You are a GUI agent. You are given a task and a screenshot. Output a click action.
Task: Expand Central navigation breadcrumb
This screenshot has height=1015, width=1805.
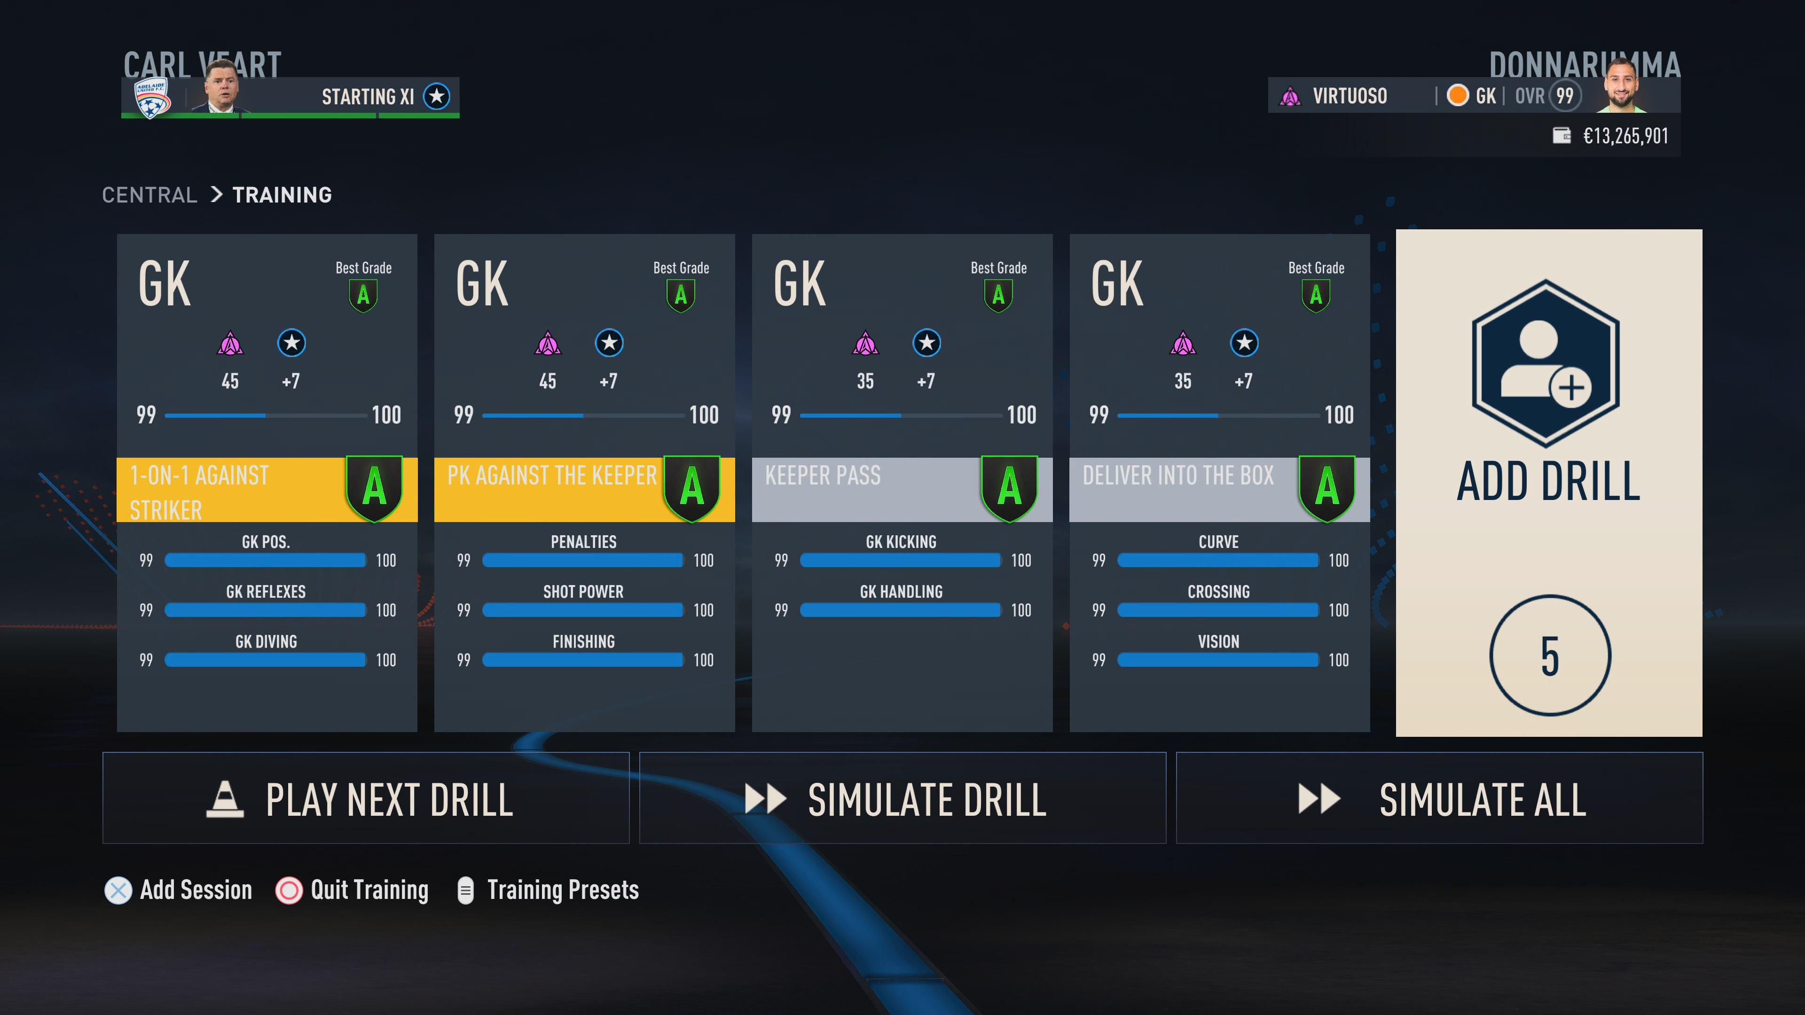(148, 195)
